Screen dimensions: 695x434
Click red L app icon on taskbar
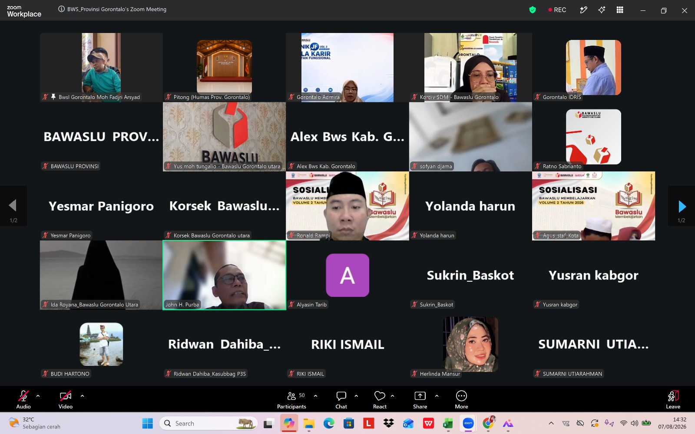(368, 423)
